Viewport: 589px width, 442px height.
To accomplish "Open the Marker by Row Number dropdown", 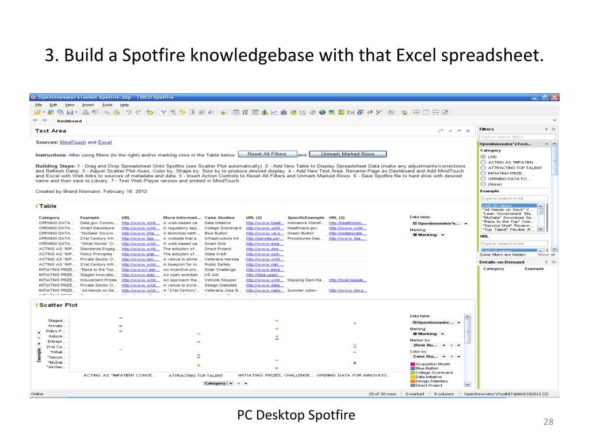I will [444, 345].
